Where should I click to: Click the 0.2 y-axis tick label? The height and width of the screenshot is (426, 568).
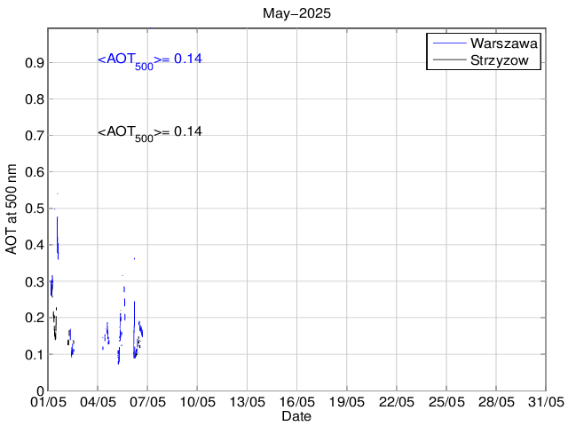tap(35, 318)
